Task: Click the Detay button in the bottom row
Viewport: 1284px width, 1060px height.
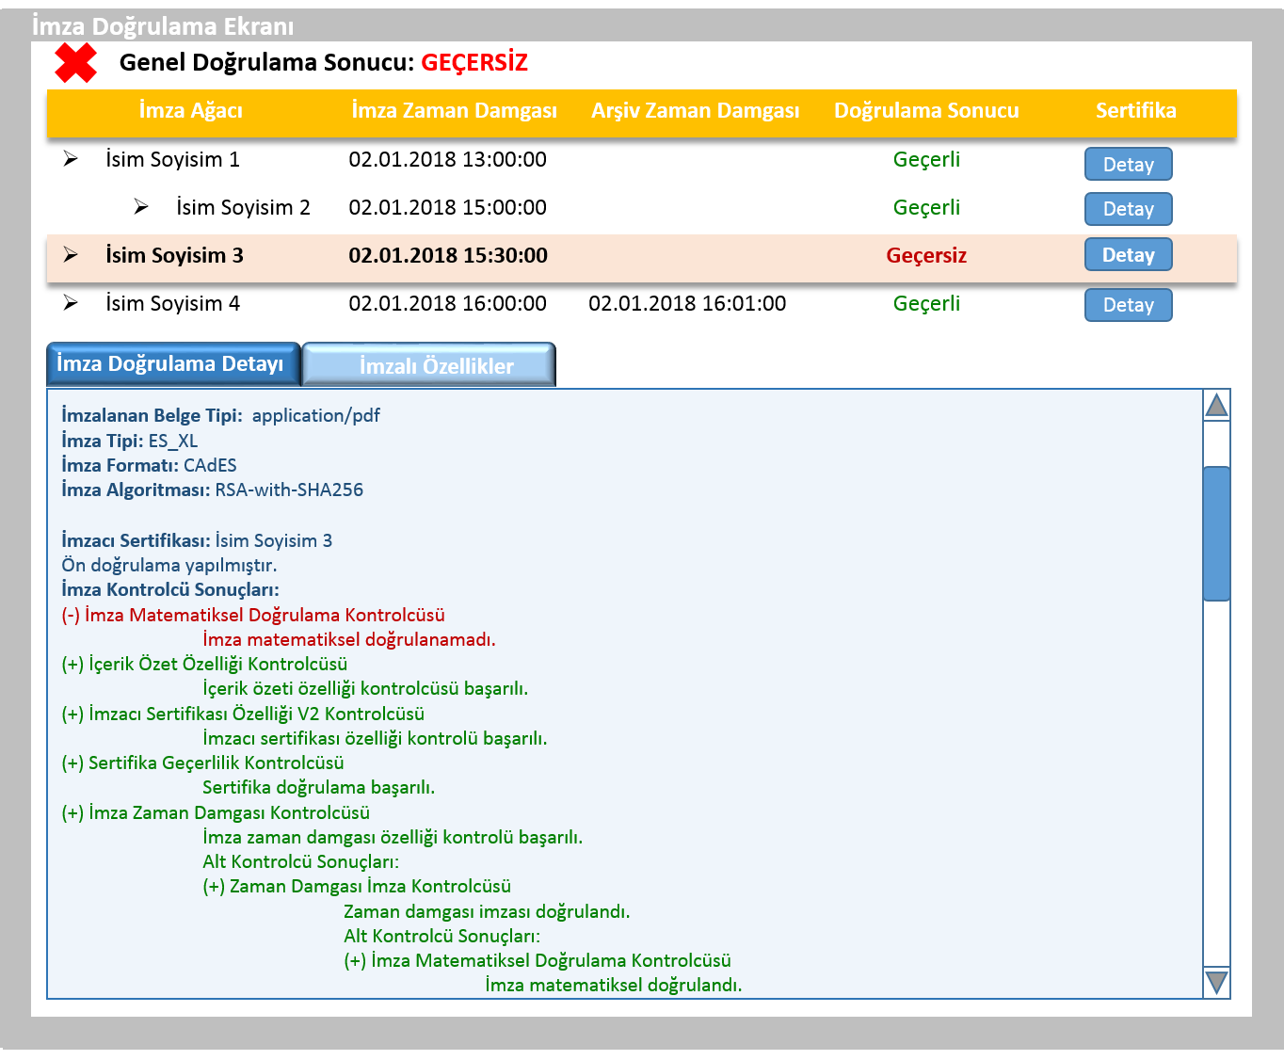Action: point(1128,305)
